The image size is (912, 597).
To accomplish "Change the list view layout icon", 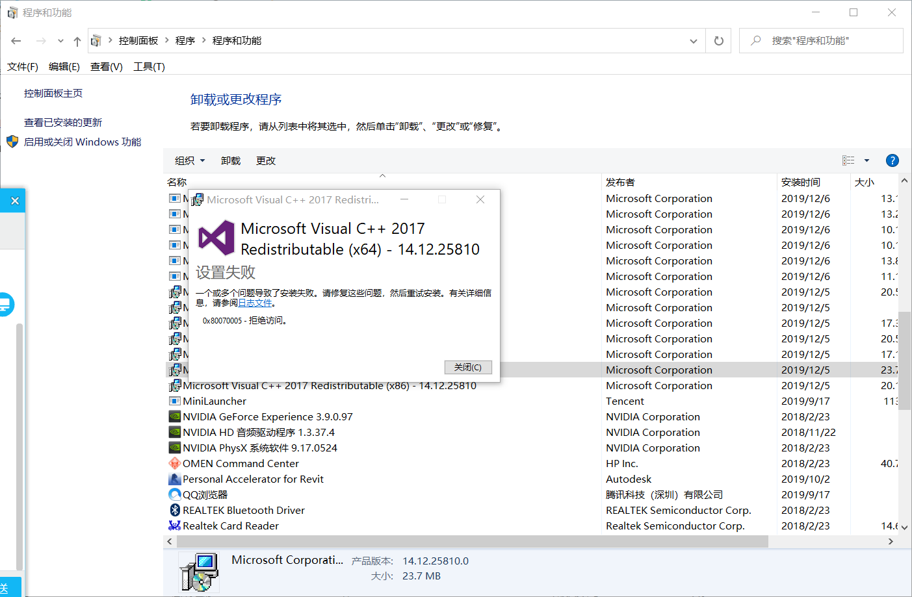I will coord(848,160).
